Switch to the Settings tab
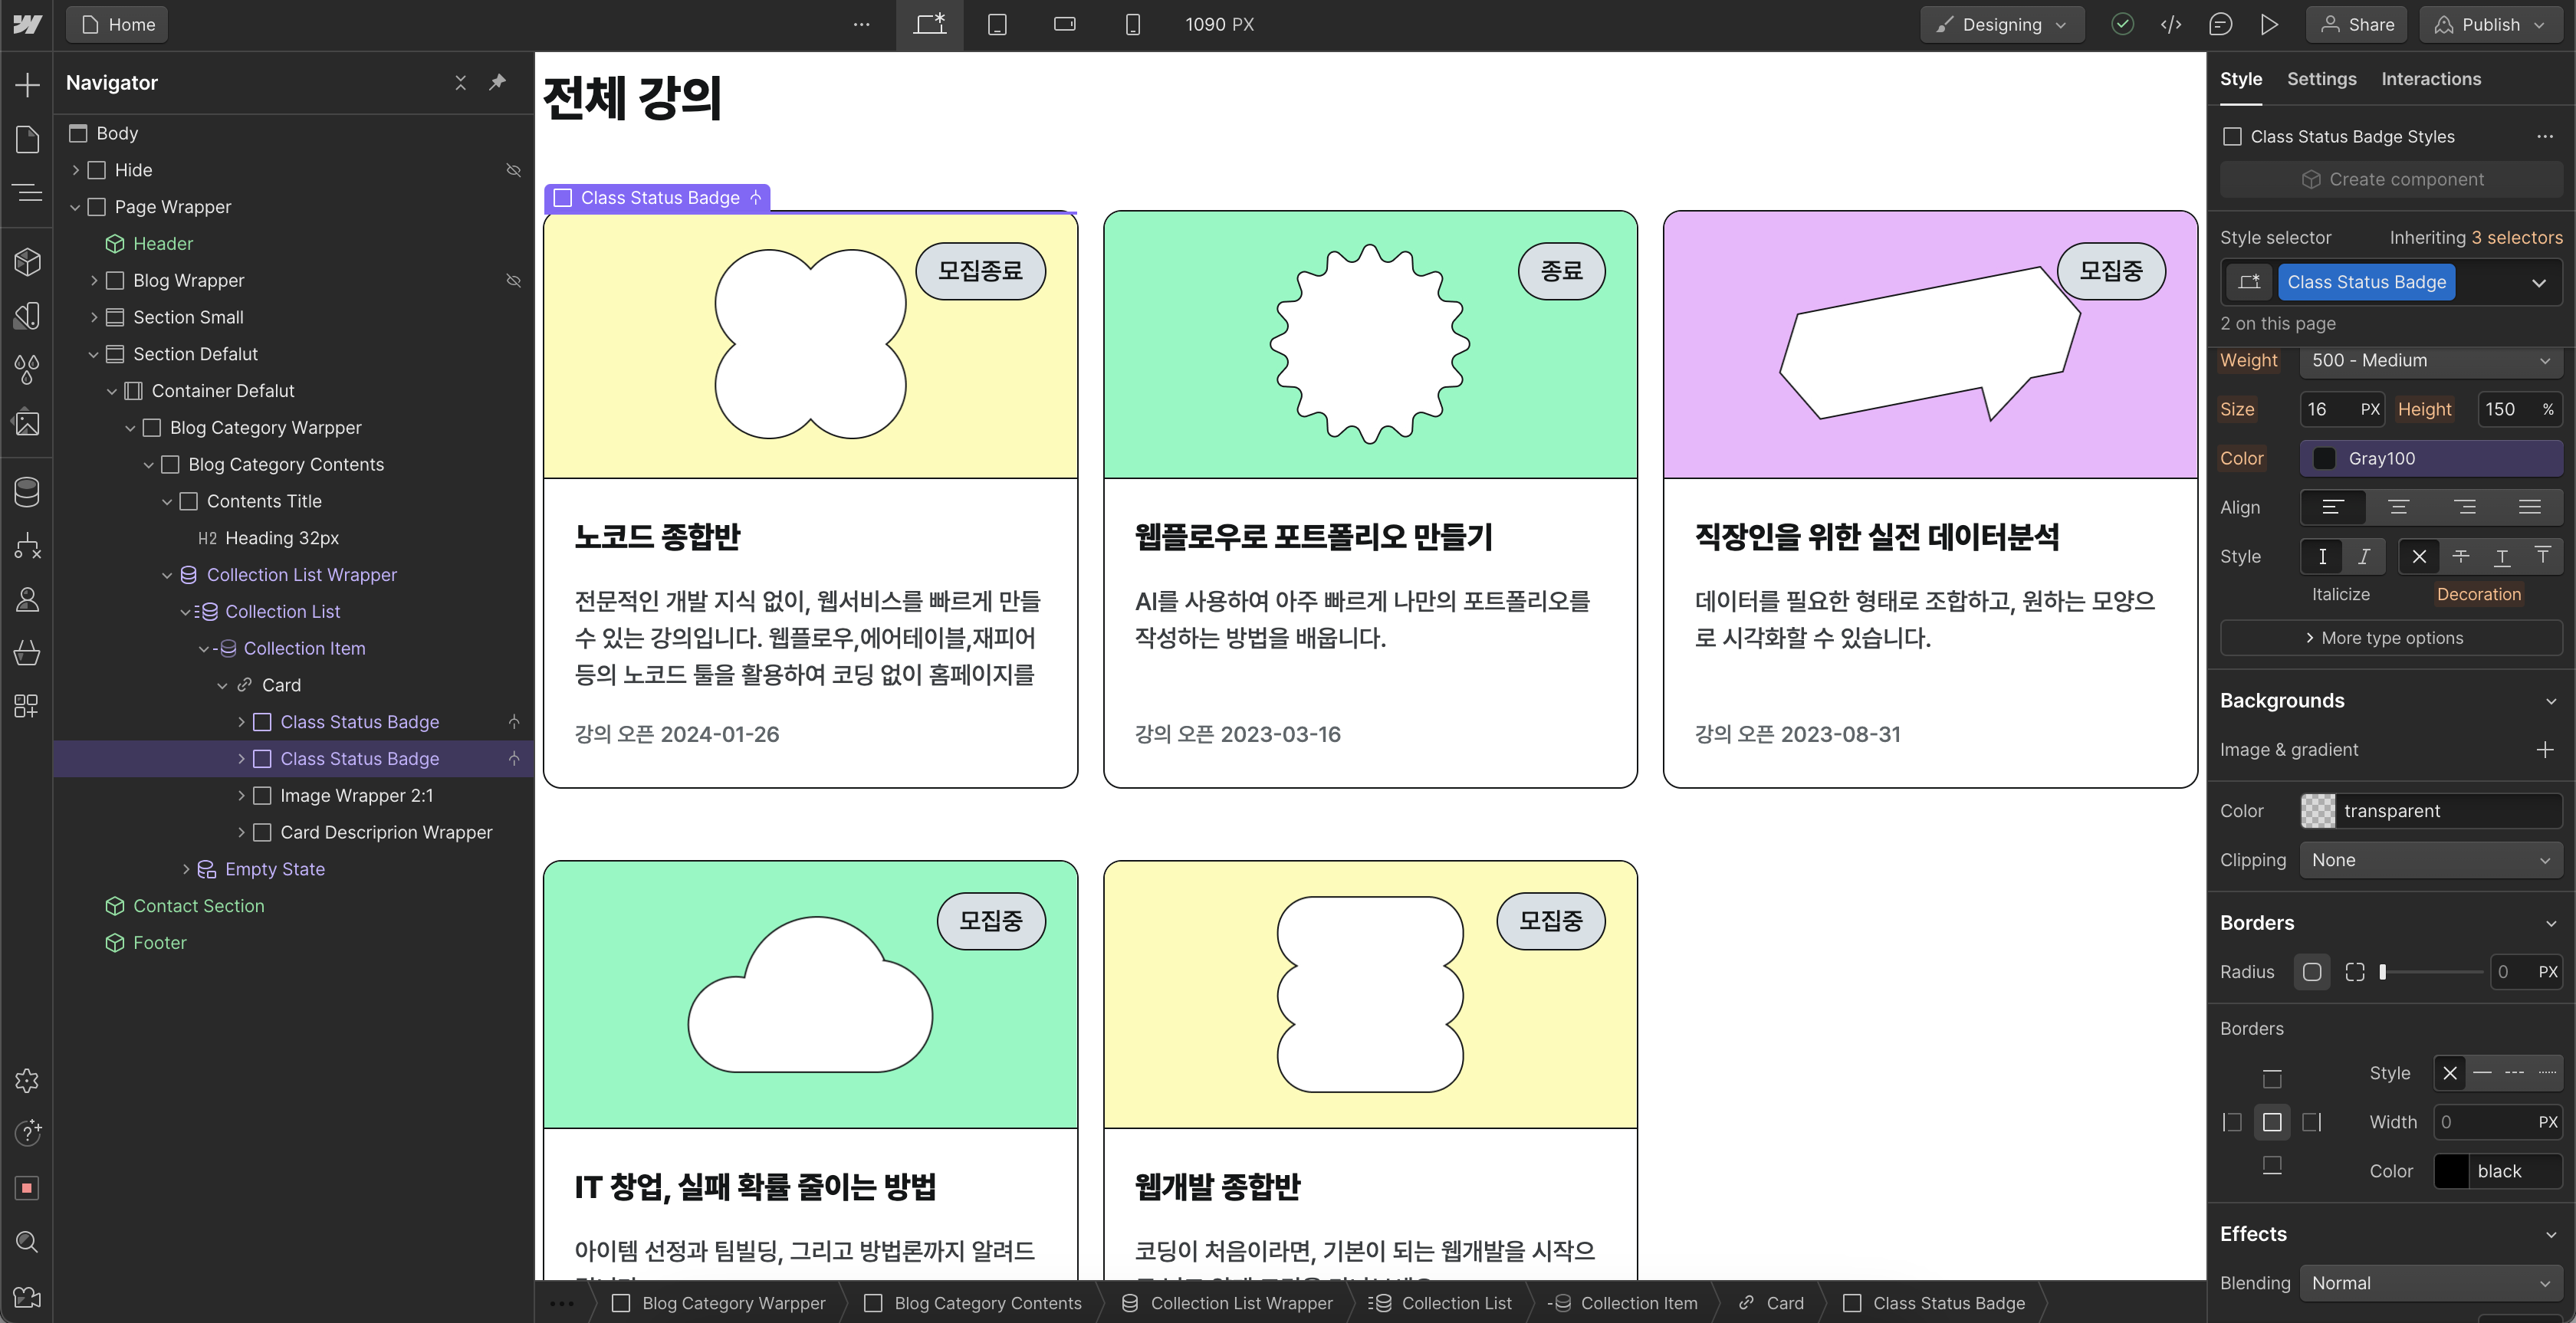2576x1323 pixels. [x=2321, y=79]
